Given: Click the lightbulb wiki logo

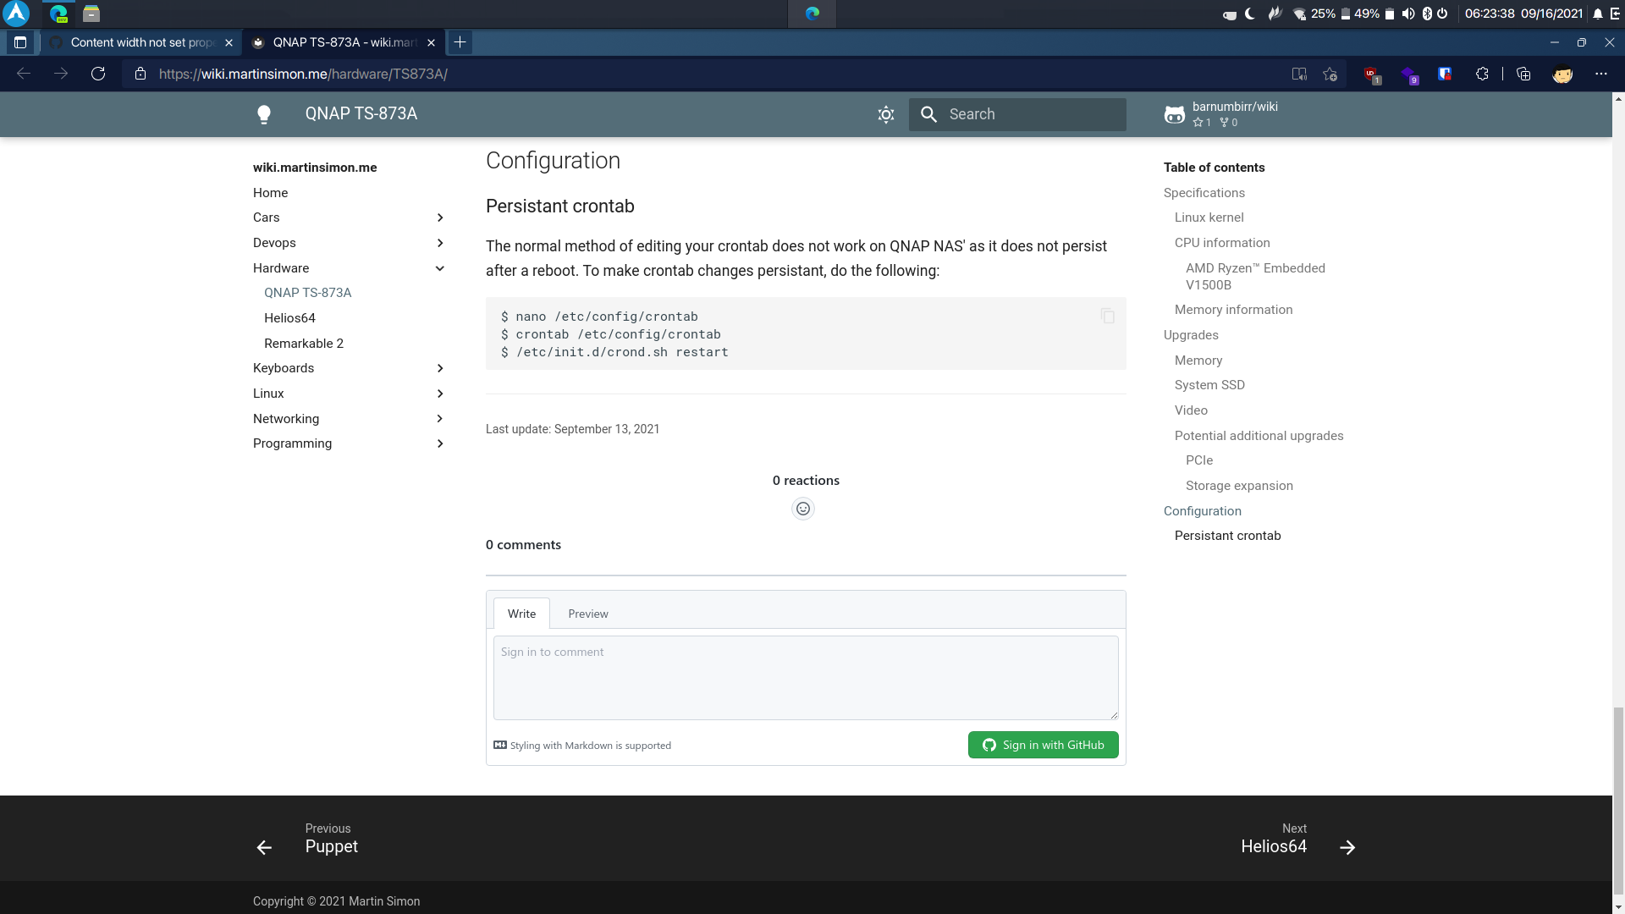Looking at the screenshot, I should 263,114.
